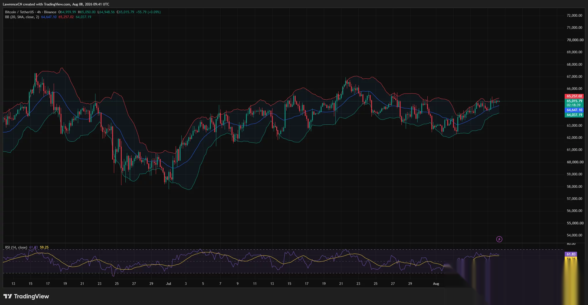Screen dimensions: 588x305
Task: Click the 60,000.00 price axis label
Action: pos(575,162)
